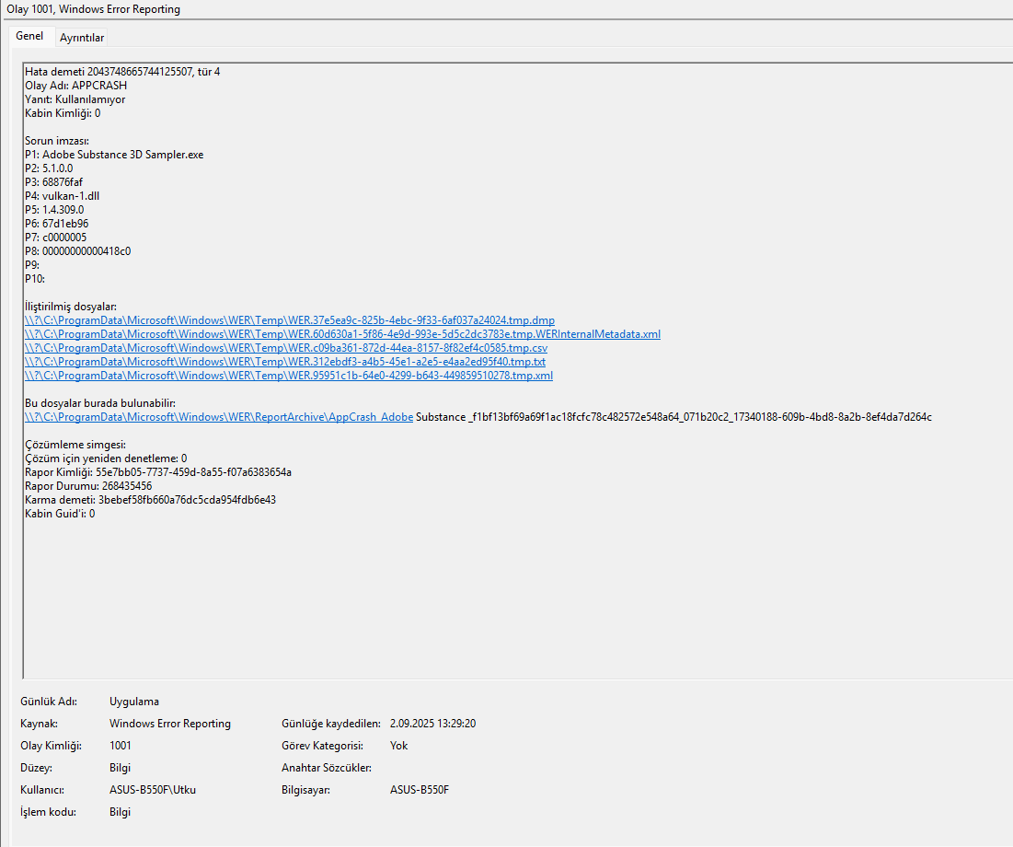Switch to the Ayrıntılar tab
1013x847 pixels.
81,38
